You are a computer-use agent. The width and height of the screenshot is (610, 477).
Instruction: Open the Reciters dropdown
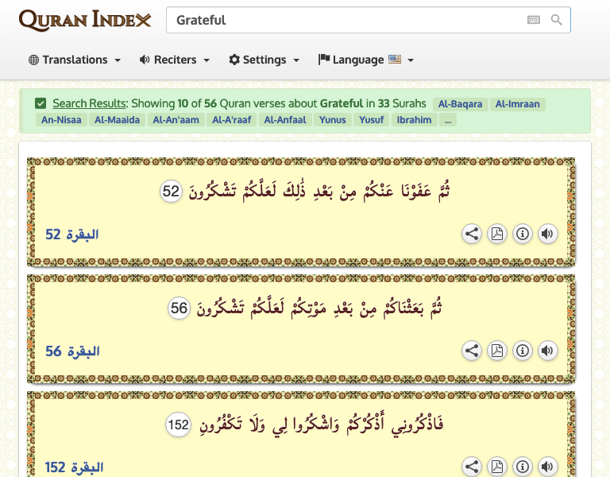pyautogui.click(x=175, y=60)
